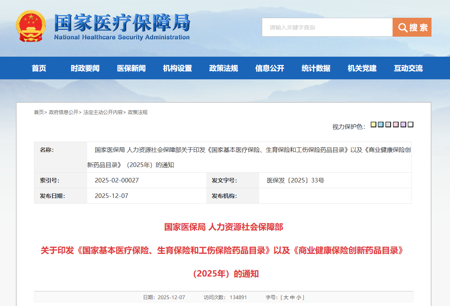Select the pink eye-protection color swatch
The width and height of the screenshot is (450, 306).
click(396, 124)
